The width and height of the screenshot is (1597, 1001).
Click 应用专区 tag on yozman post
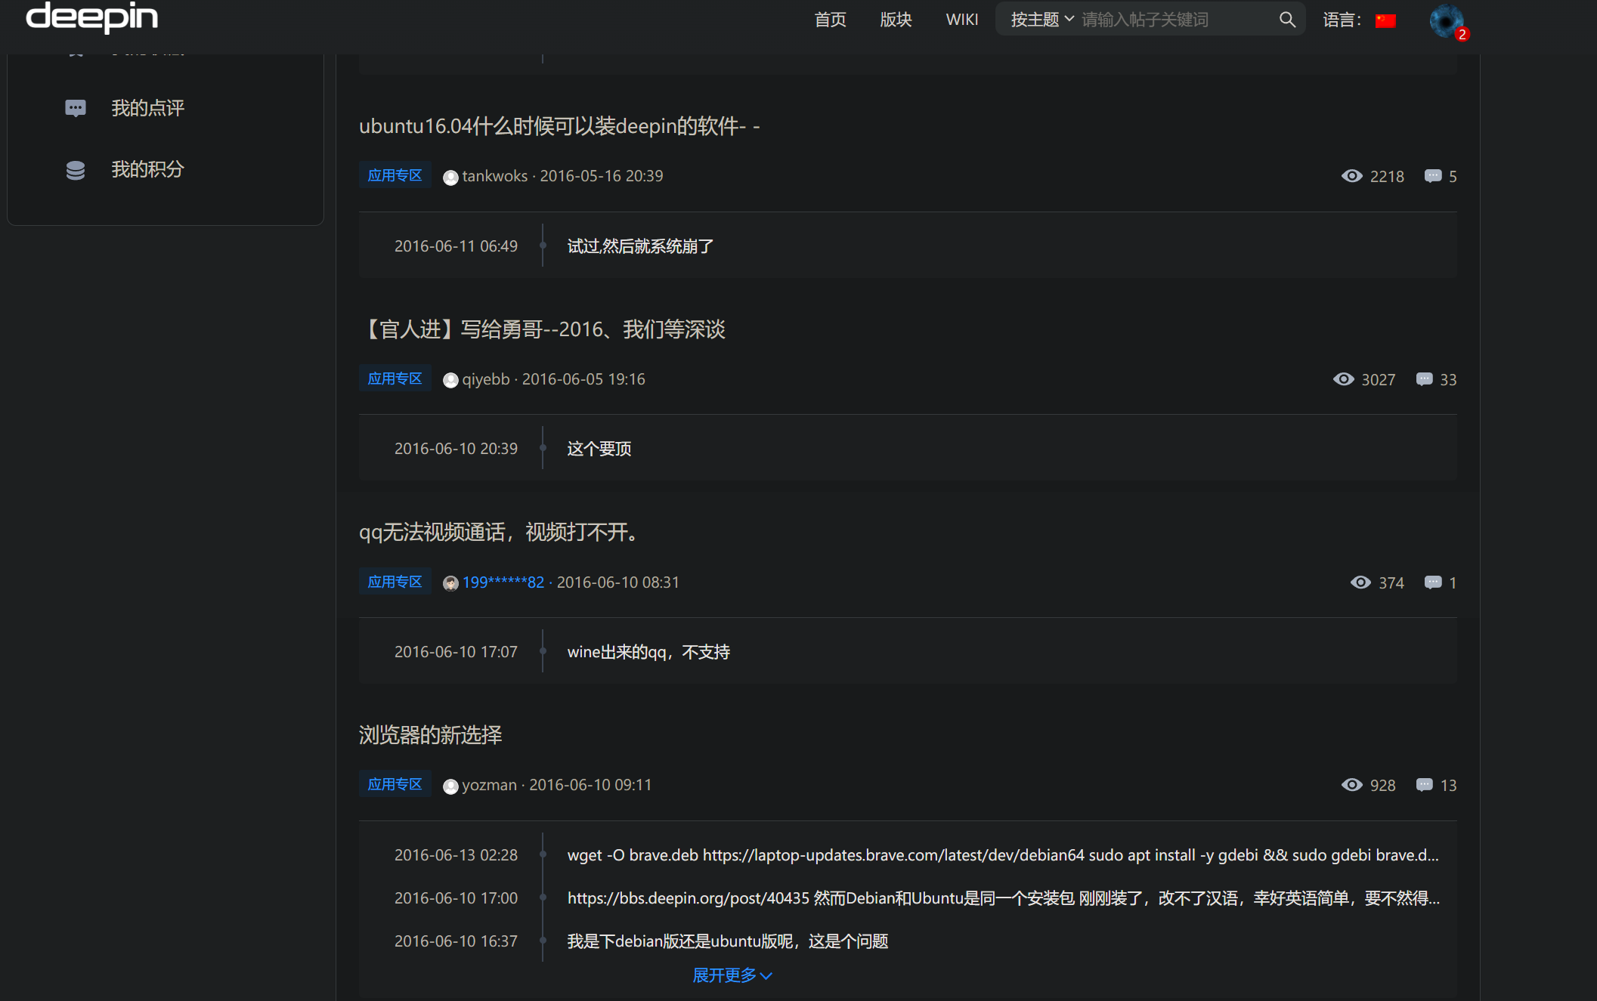pyautogui.click(x=395, y=784)
